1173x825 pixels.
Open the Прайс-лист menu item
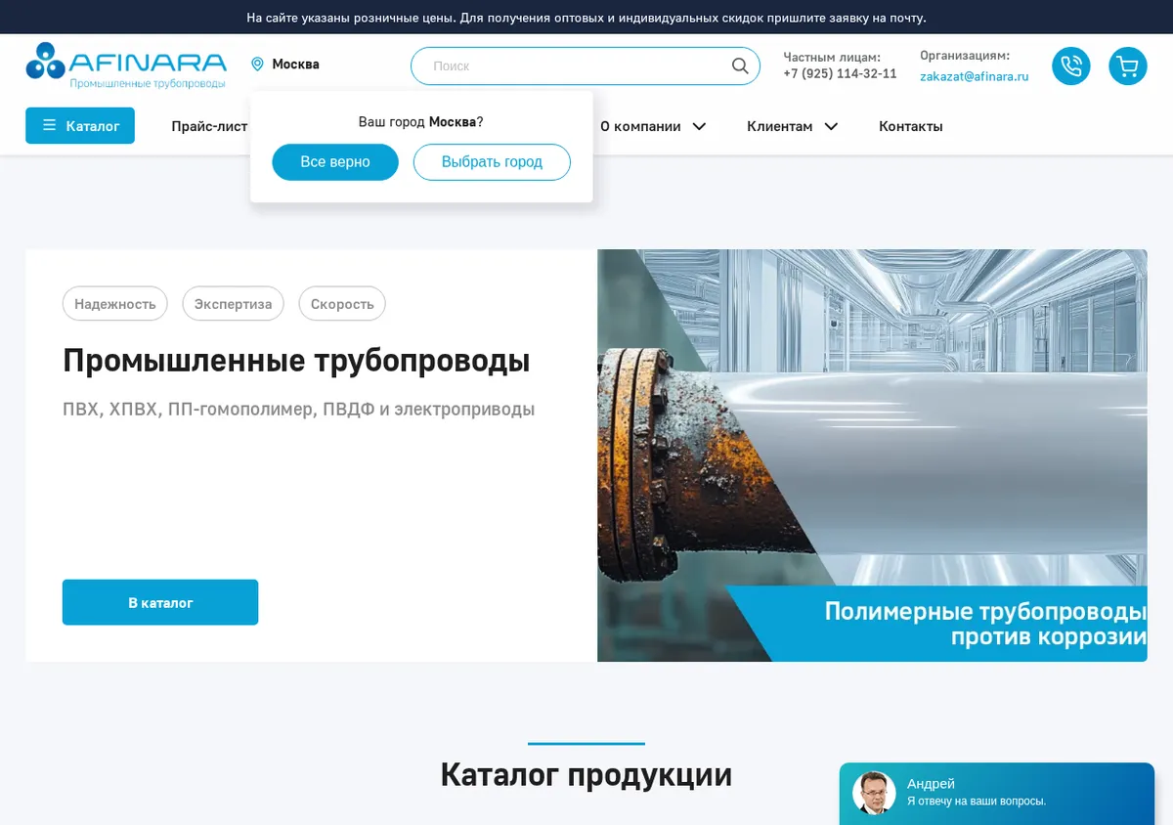209,126
